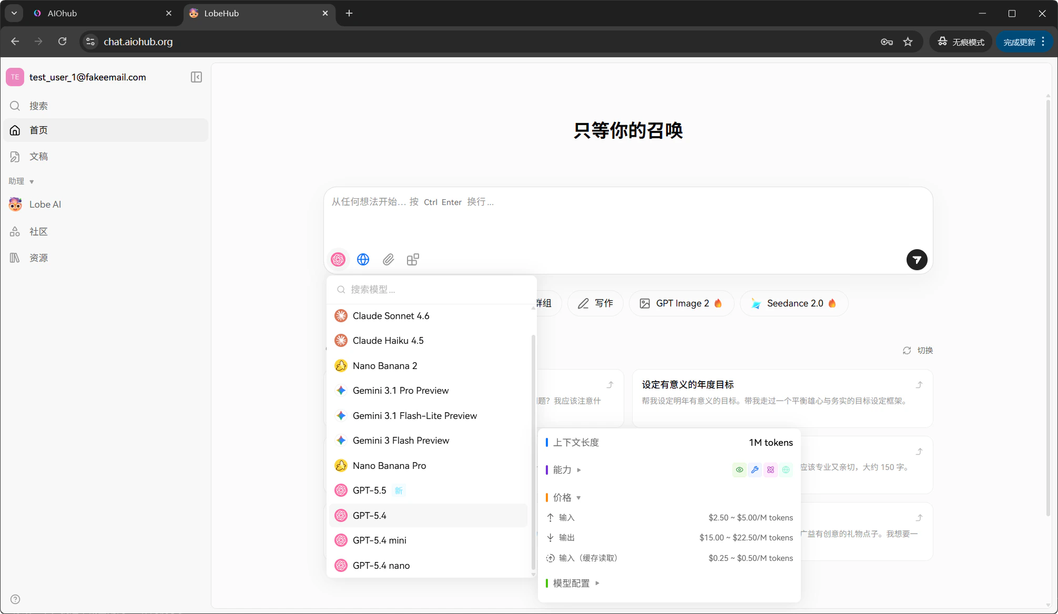Screen dimensions: 1058x614
Task: Open the 搜索 search item in the sidebar
Action: coord(106,106)
